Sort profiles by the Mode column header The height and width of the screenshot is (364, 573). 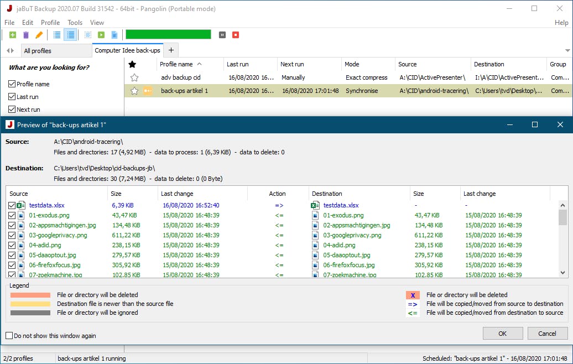(x=368, y=64)
